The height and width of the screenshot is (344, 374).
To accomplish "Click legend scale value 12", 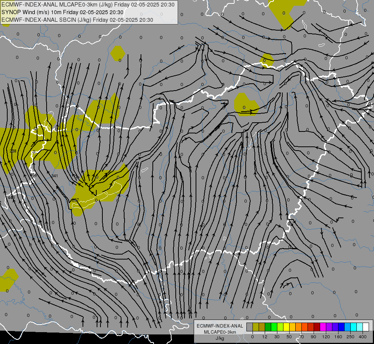I will (x=265, y=337).
